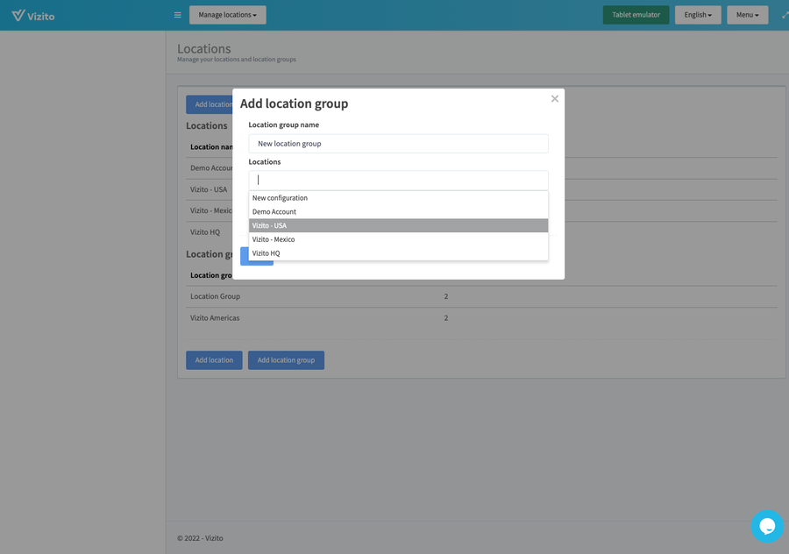Open the Manage locations dropdown
789x554 pixels.
click(227, 15)
